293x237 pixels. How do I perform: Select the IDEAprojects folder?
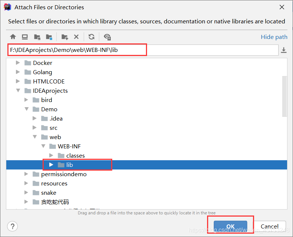click(x=46, y=91)
